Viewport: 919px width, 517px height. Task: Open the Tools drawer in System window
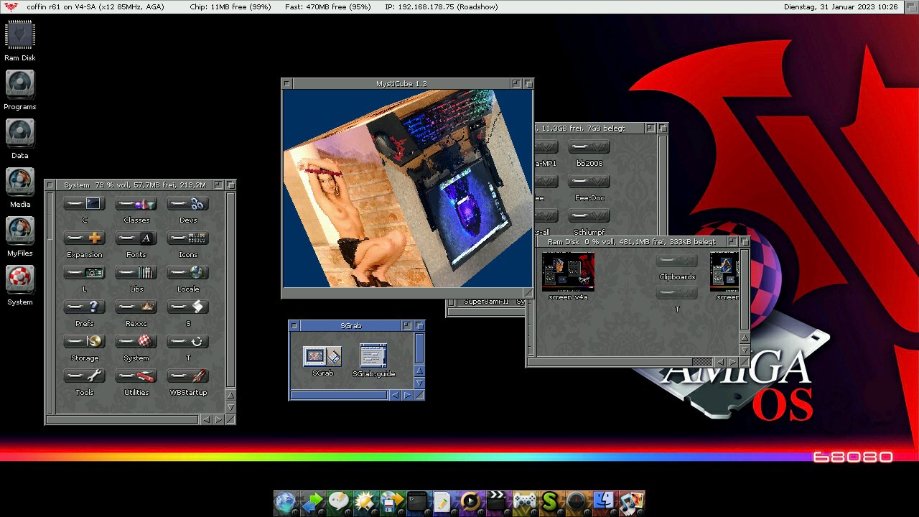85,376
